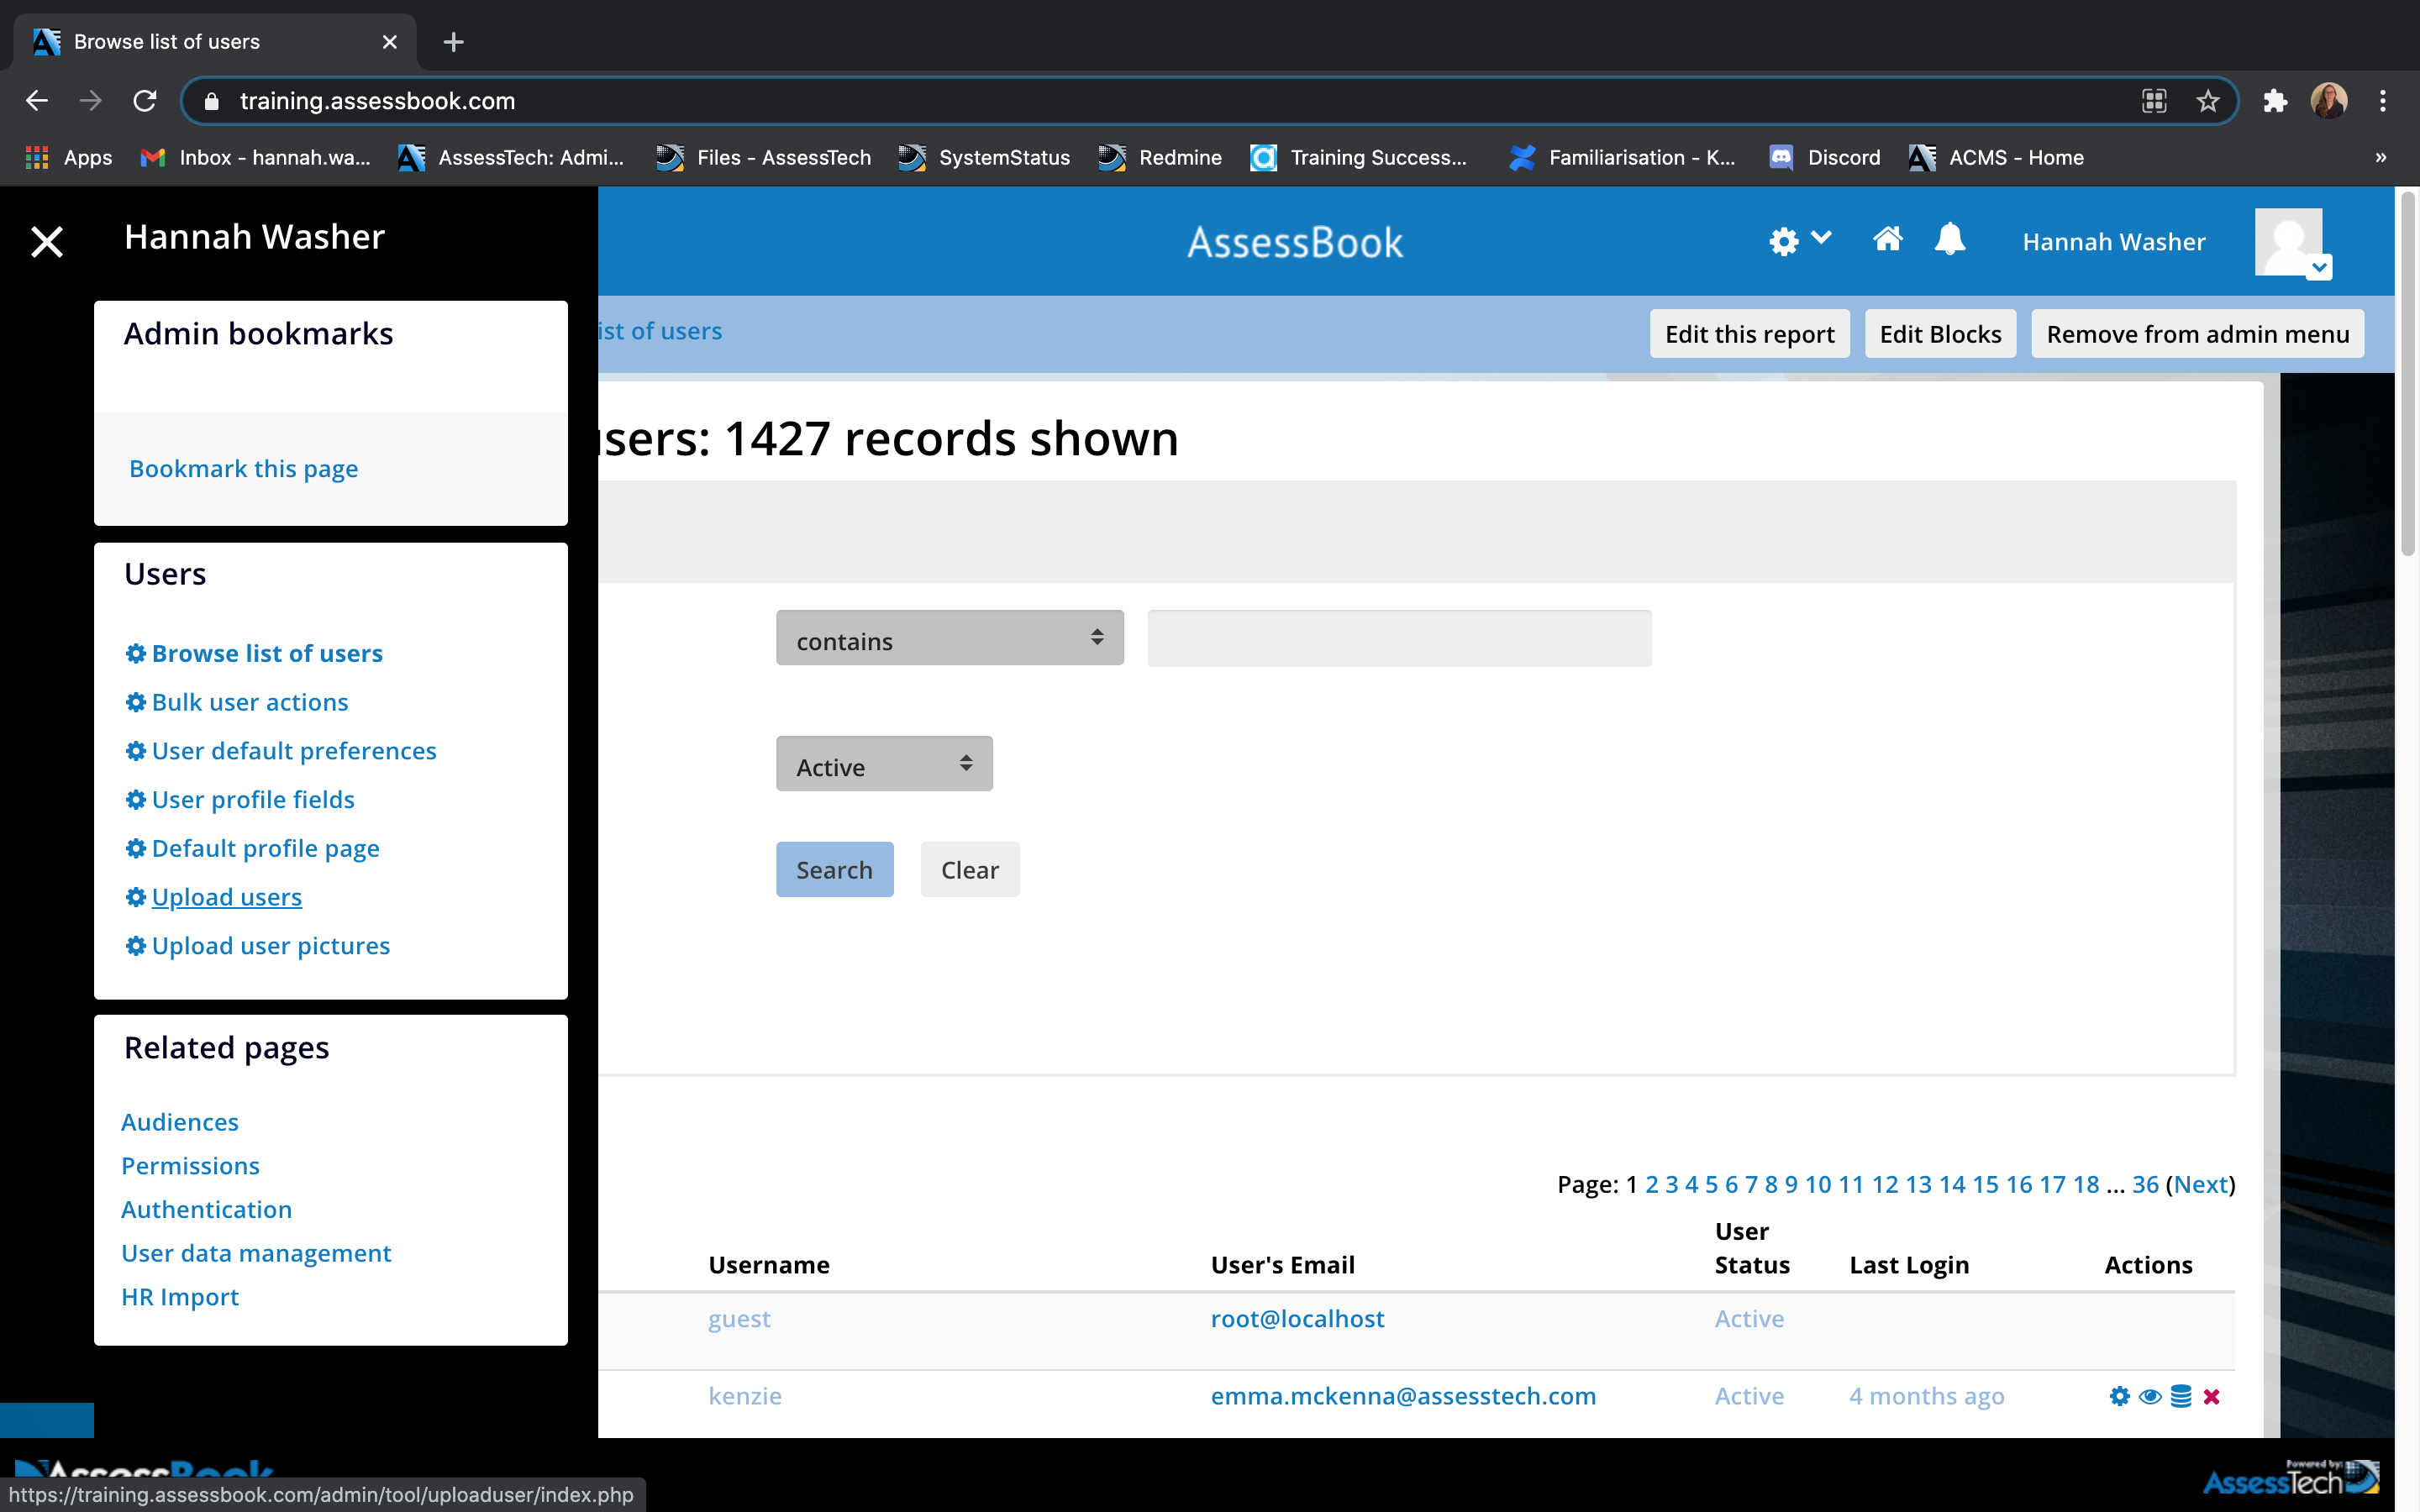Open the Chrome profile picture
Image resolution: width=2420 pixels, height=1512 pixels.
[2329, 101]
